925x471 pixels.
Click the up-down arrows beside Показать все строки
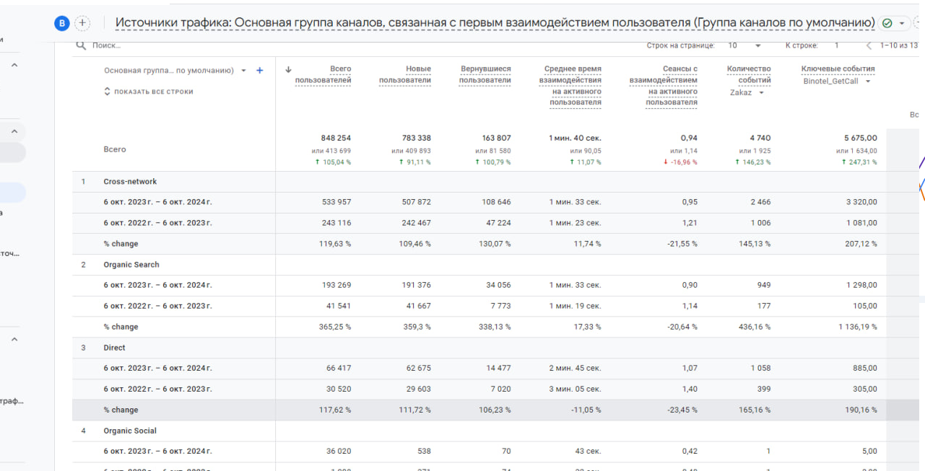point(108,92)
